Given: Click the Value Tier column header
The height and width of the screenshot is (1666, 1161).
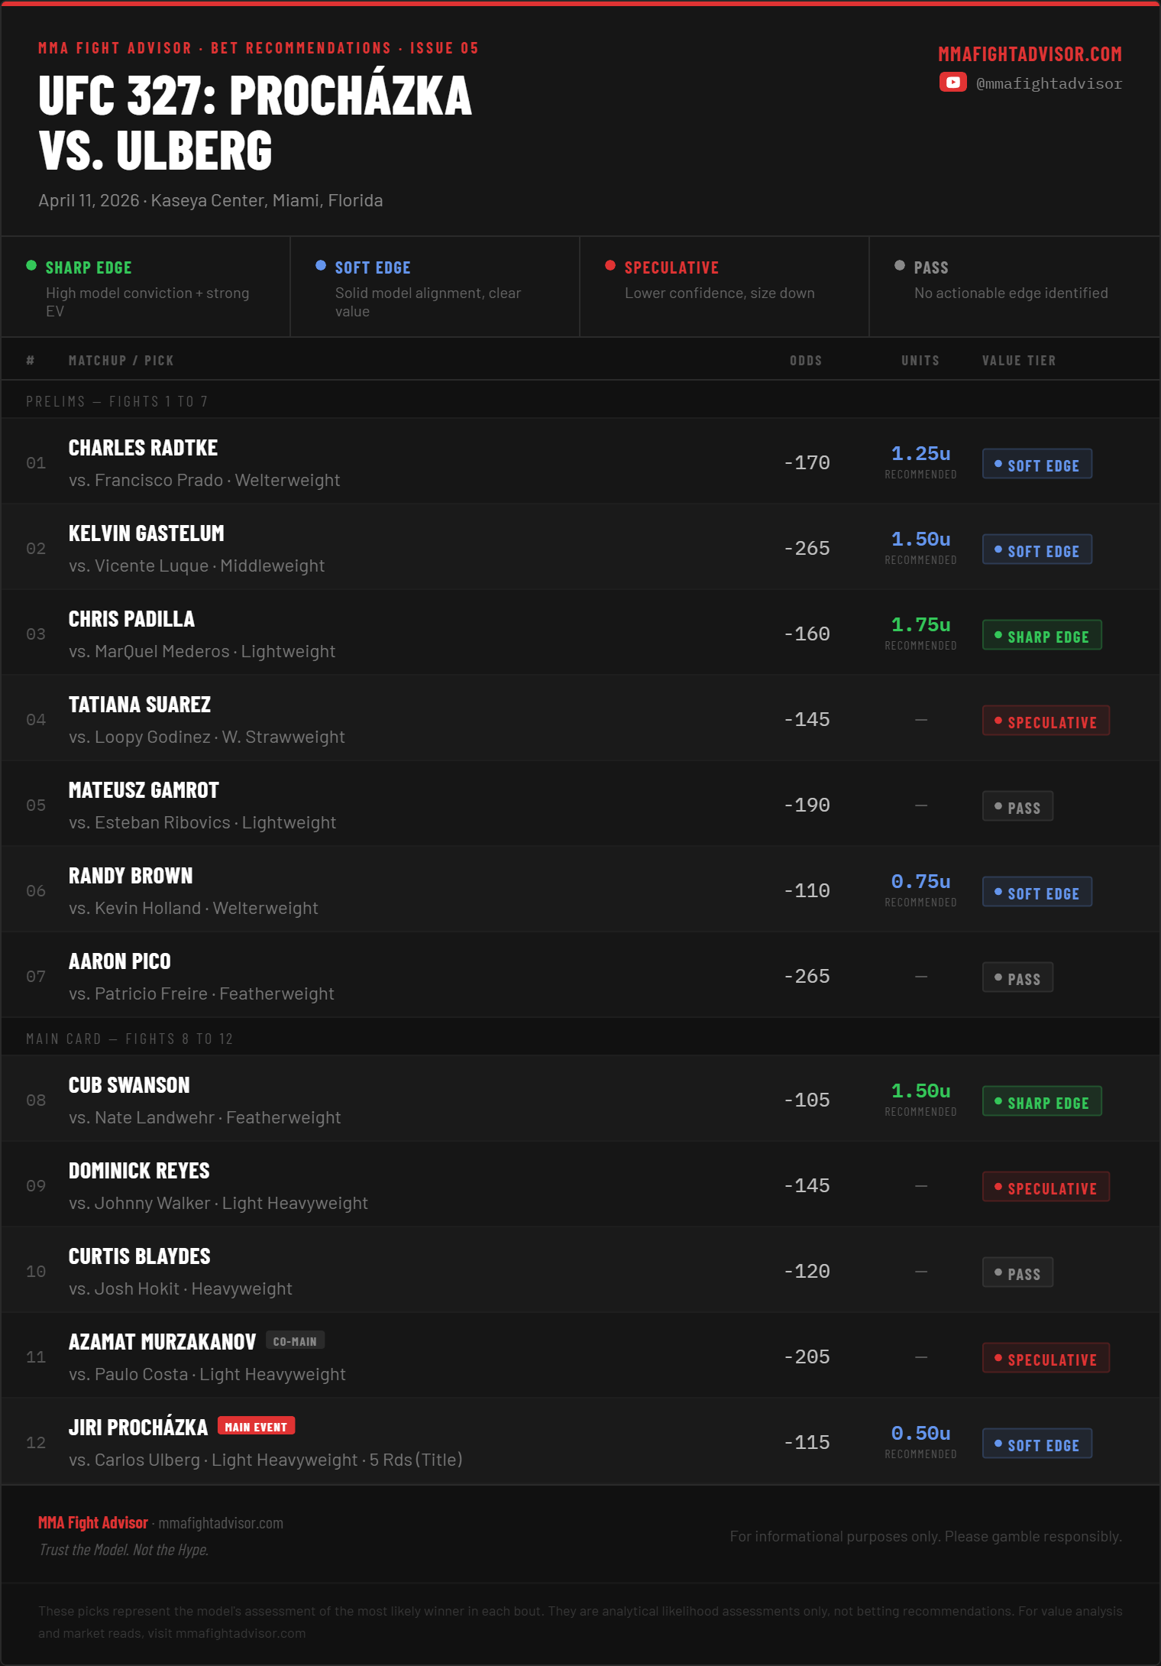Looking at the screenshot, I should tap(1019, 360).
